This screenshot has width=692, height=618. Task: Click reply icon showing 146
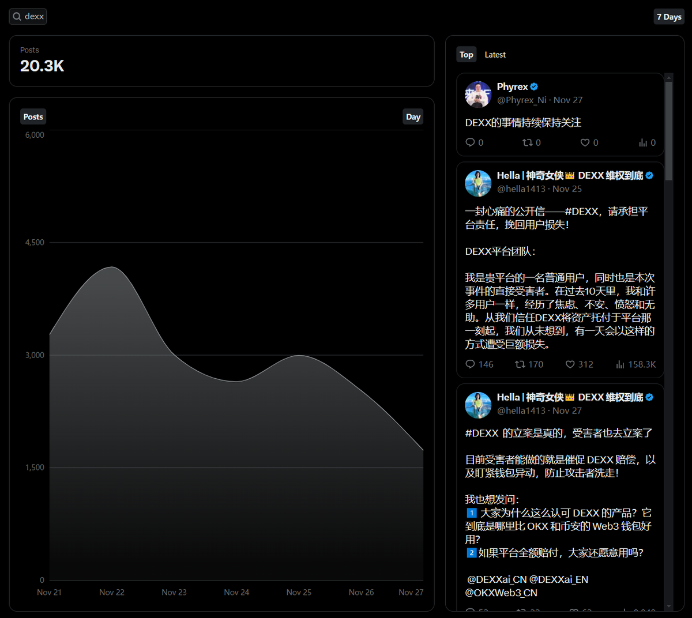tap(470, 364)
